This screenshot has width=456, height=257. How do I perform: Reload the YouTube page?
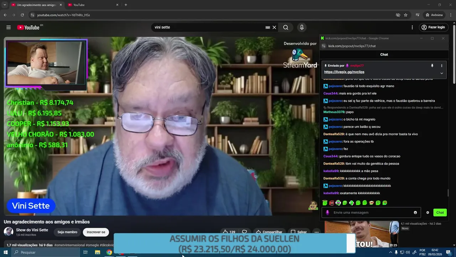(x=22, y=15)
